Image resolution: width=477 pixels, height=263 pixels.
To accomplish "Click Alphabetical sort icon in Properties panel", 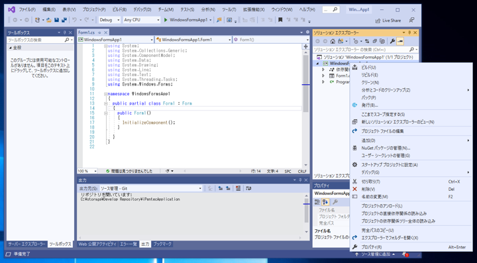I will click(325, 202).
